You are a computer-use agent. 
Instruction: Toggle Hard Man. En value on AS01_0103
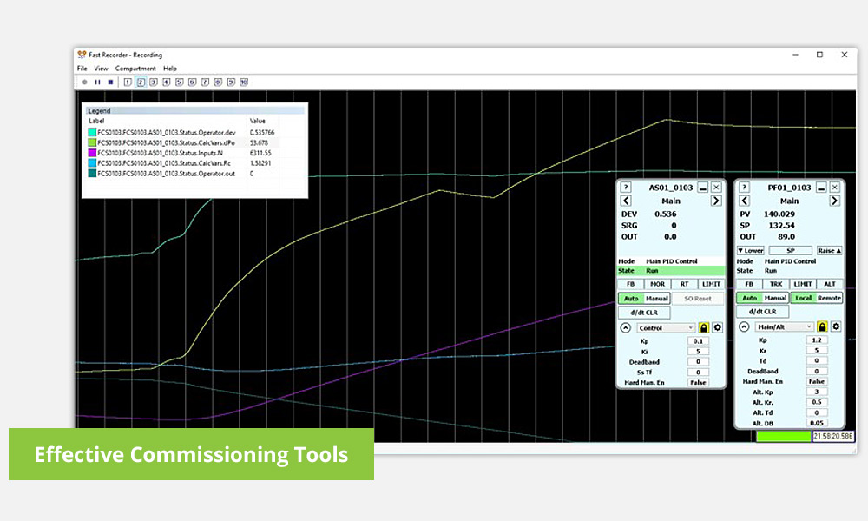pos(698,383)
